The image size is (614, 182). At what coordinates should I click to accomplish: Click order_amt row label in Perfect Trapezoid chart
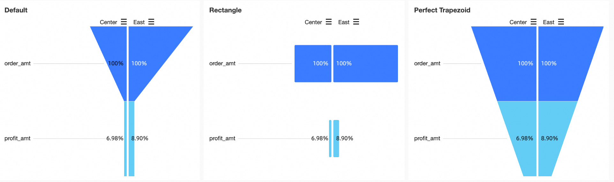[x=427, y=63]
